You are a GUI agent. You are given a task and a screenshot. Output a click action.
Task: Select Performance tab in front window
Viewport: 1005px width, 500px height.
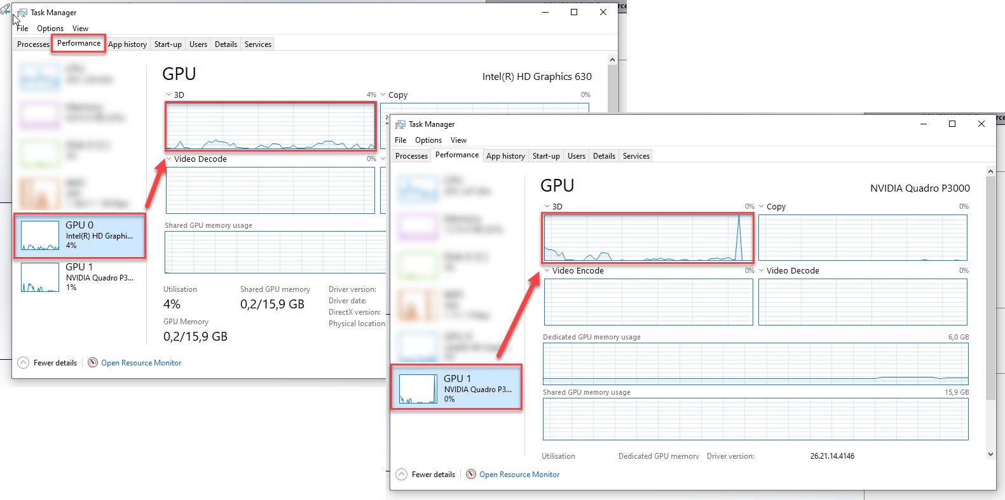457,155
